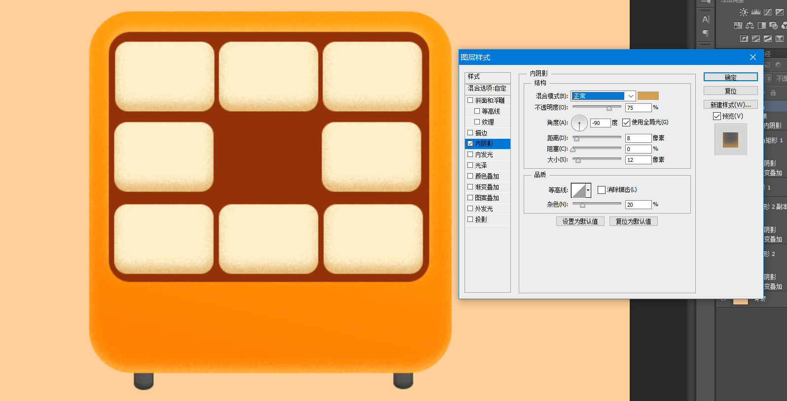This screenshot has width=787, height=401.
Task: Open the inner shadow color swatch
Action: [648, 96]
